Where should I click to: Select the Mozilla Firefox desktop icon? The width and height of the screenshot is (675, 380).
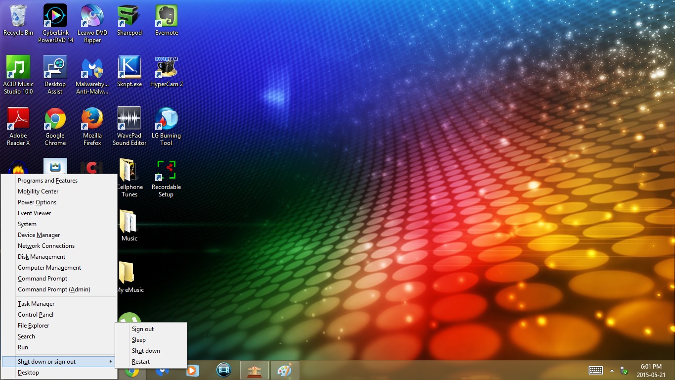pyautogui.click(x=92, y=127)
